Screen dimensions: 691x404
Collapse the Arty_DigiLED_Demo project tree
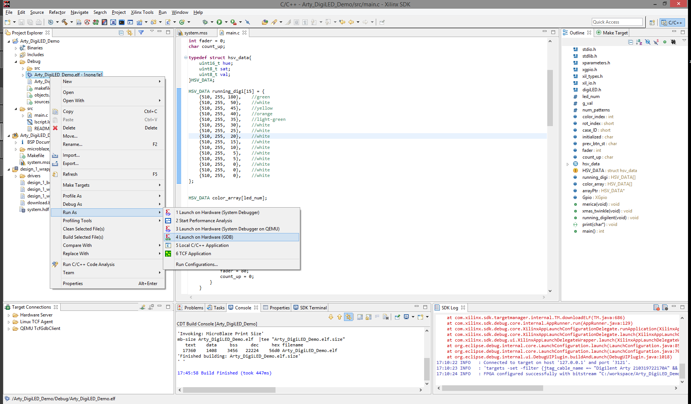9,41
